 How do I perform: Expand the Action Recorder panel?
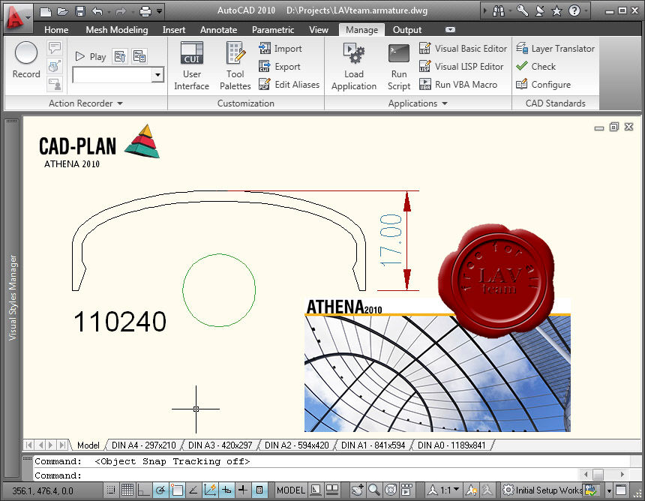[x=85, y=103]
